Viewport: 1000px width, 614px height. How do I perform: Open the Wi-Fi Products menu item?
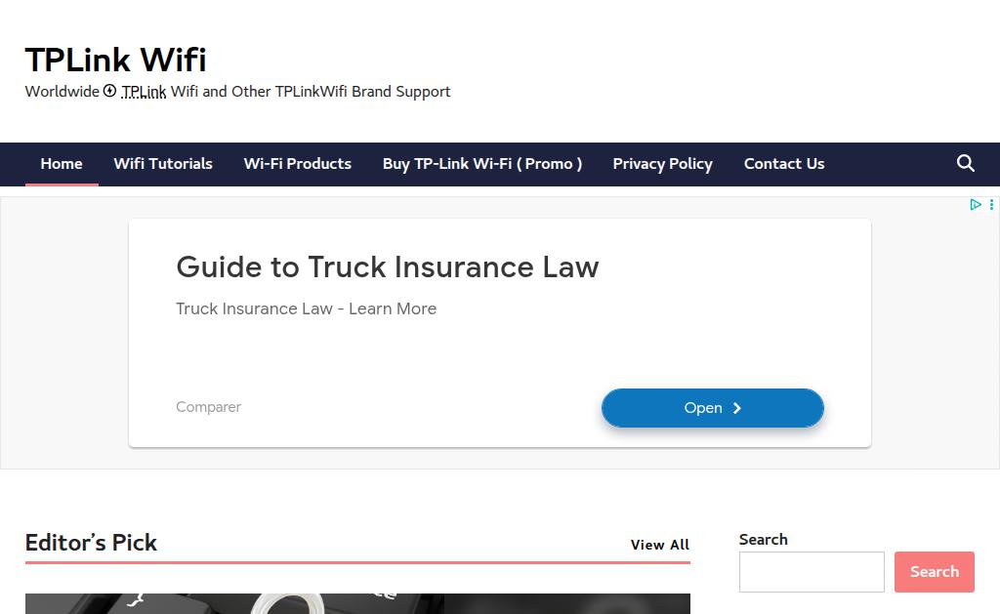click(x=297, y=164)
